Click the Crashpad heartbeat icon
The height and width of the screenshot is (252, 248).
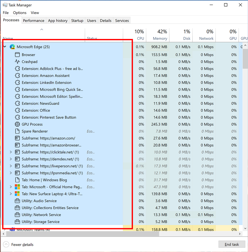pyautogui.click(x=17, y=62)
